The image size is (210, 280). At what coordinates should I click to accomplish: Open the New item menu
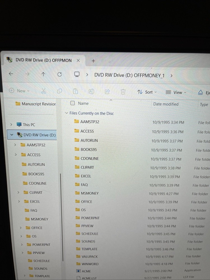point(19,91)
